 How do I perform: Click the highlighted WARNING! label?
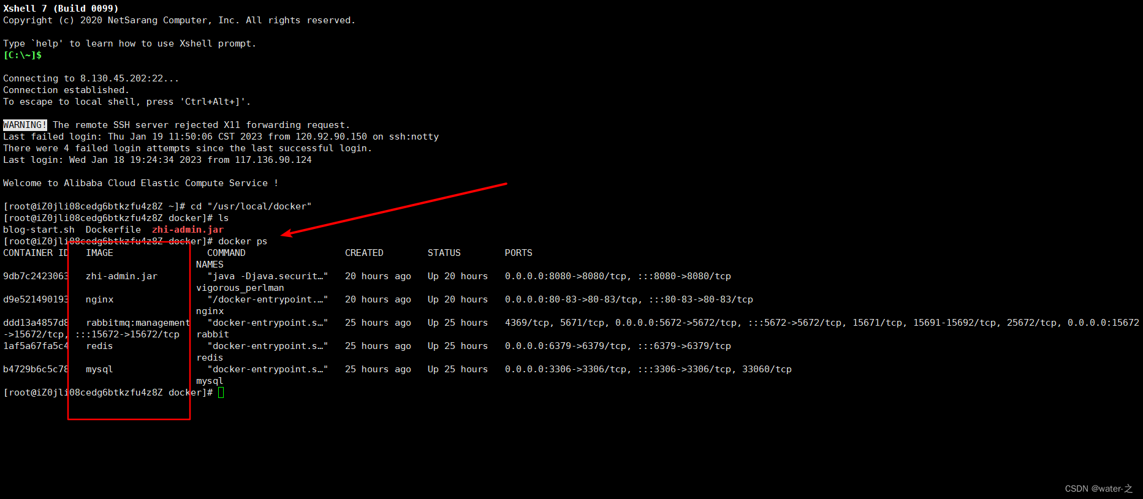(x=25, y=125)
